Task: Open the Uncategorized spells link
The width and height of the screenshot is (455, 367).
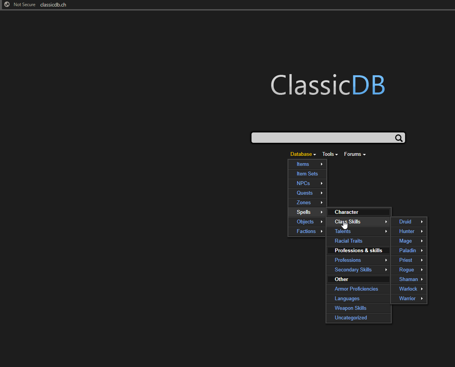Action: point(359,317)
